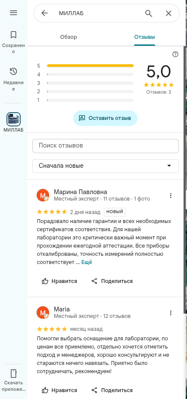Open more options for Марина Павловна review

coord(171,195)
